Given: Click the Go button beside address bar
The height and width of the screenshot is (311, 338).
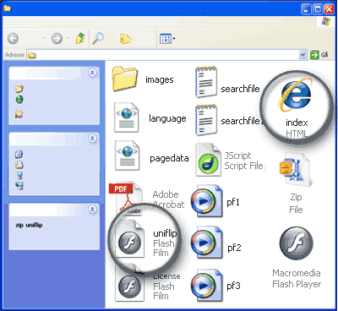Looking at the screenshot, I should [319, 55].
